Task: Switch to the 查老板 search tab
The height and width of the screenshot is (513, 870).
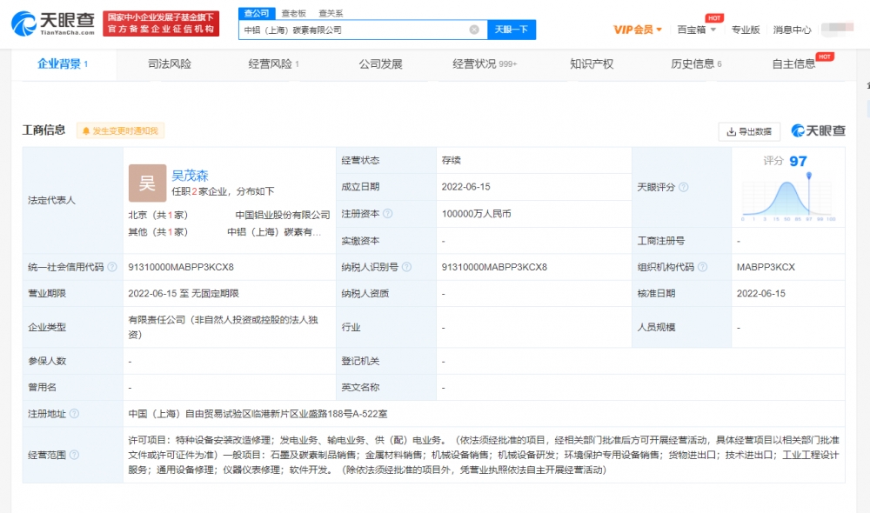Action: pyautogui.click(x=293, y=13)
